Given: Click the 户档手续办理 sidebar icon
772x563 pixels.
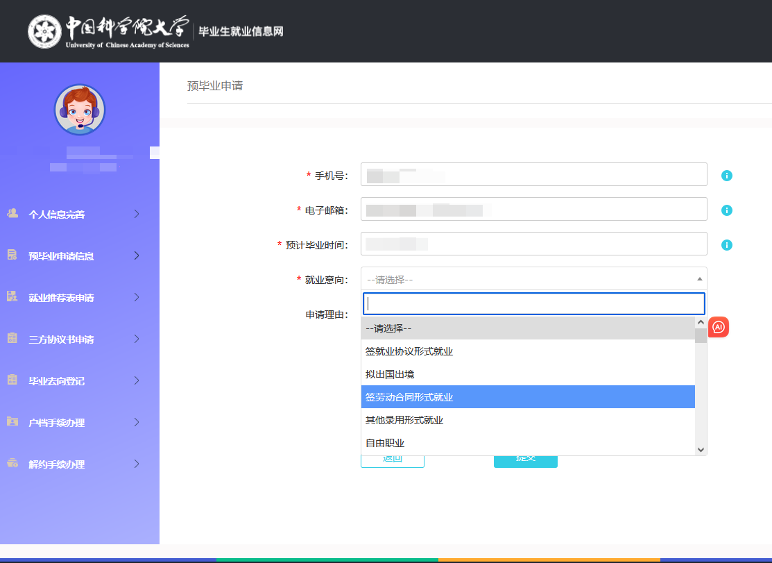Looking at the screenshot, I should coord(12,422).
